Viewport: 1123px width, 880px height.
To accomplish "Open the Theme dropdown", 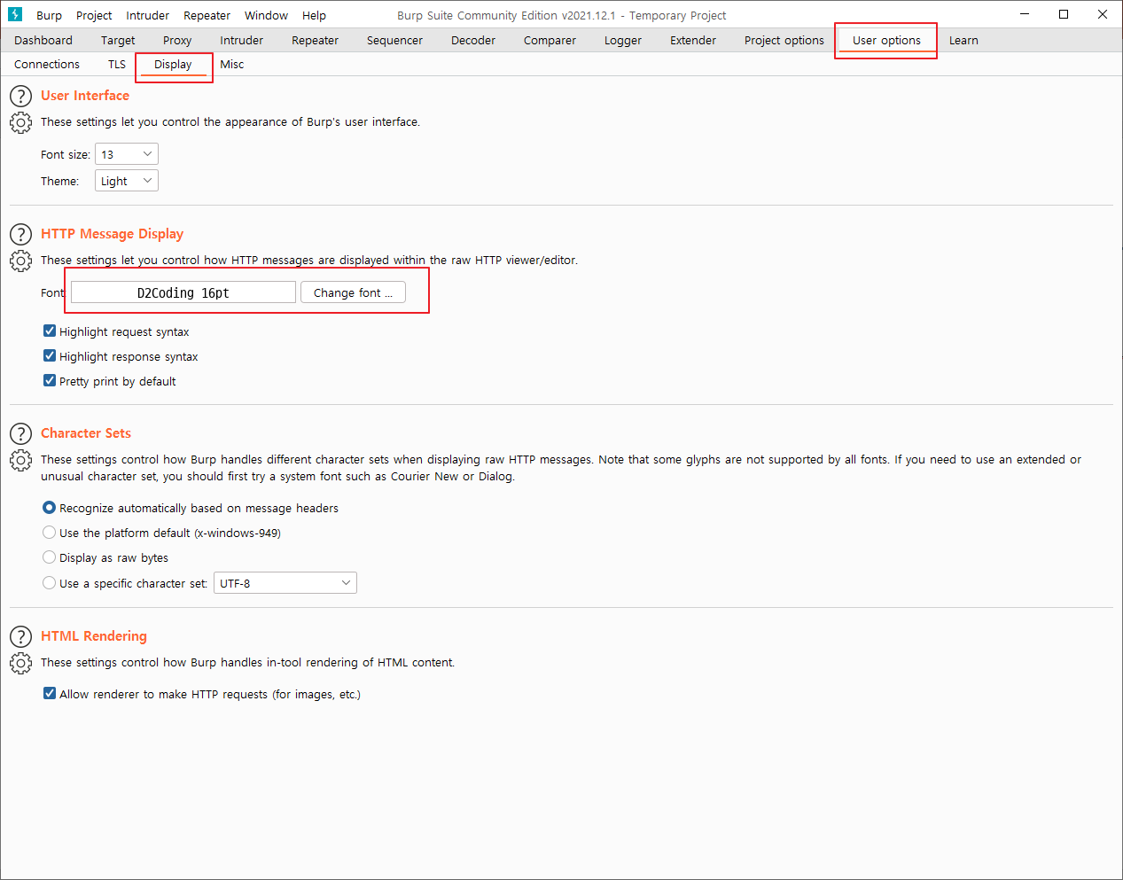I will (127, 181).
